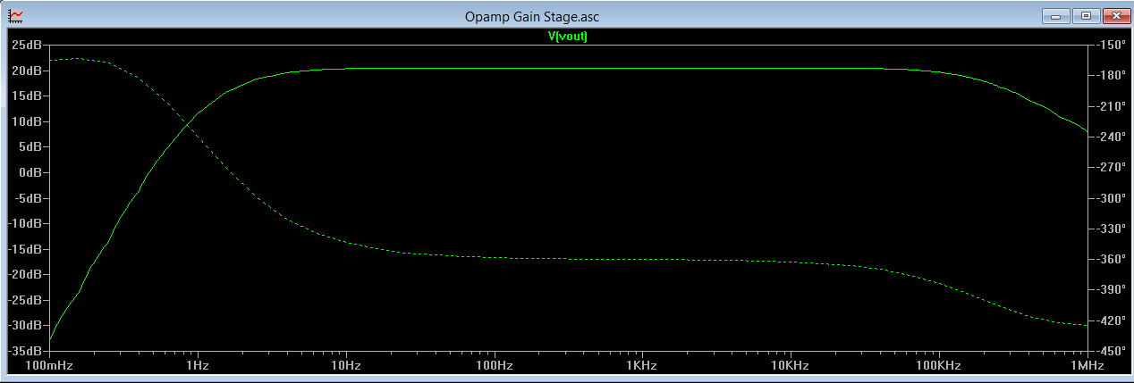Click the -180° phase axis label
The height and width of the screenshot is (383, 1134).
pyautogui.click(x=1110, y=76)
